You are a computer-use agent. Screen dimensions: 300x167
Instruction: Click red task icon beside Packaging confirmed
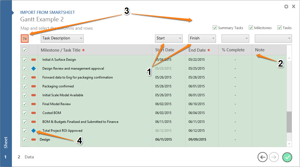pos(34,86)
